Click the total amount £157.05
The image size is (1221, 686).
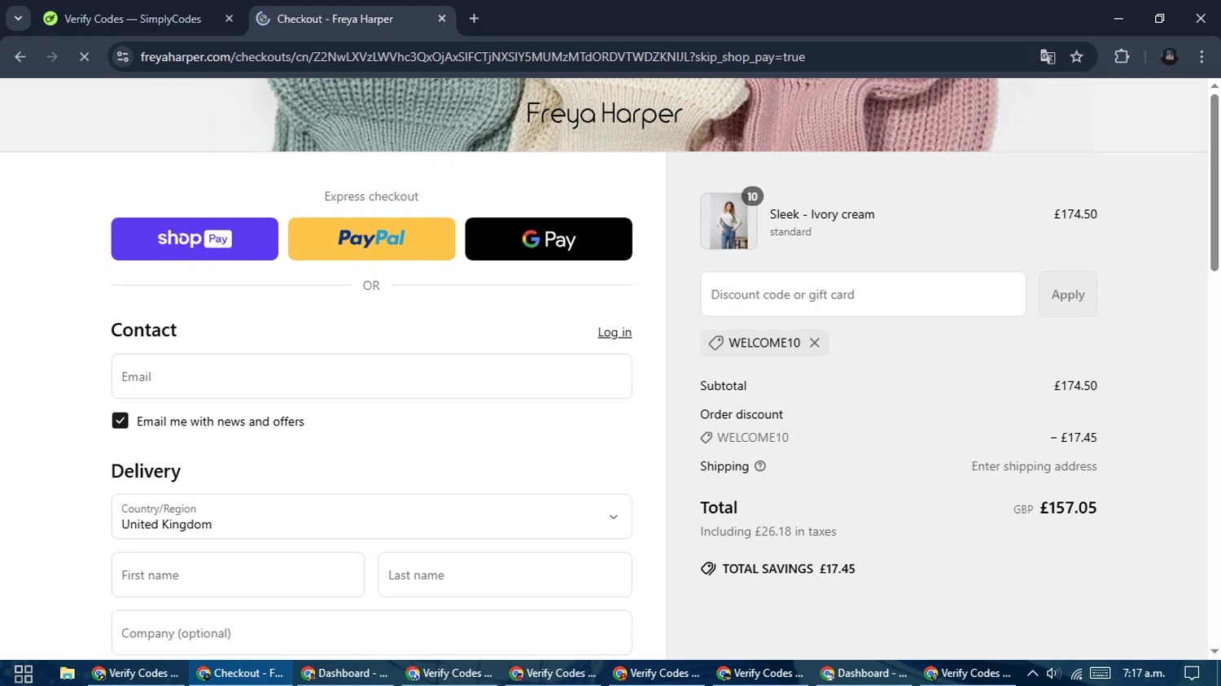click(x=1068, y=508)
